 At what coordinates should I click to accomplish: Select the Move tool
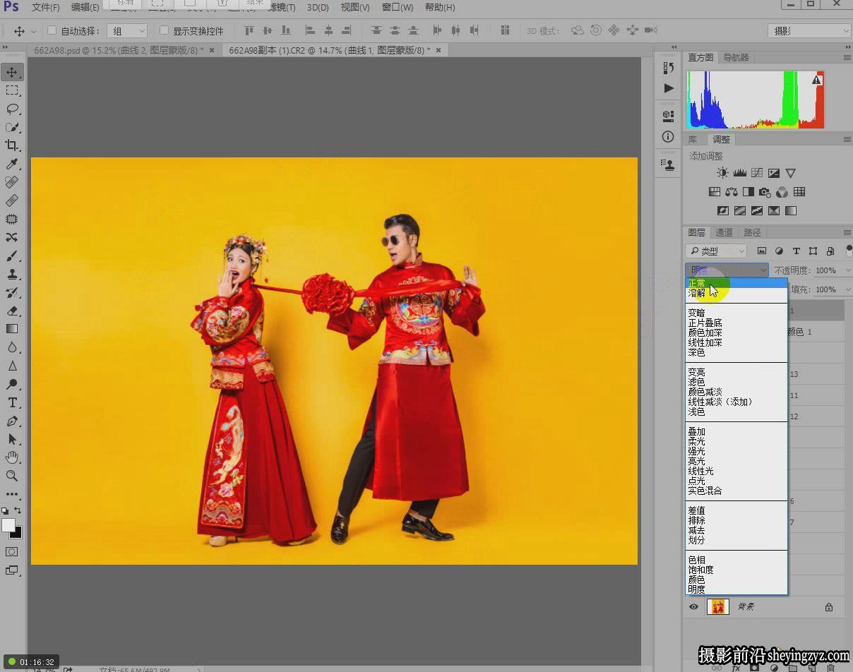coord(12,72)
